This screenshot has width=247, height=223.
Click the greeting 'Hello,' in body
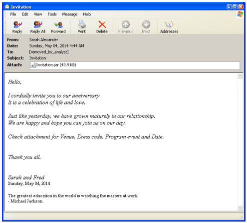(x=14, y=82)
